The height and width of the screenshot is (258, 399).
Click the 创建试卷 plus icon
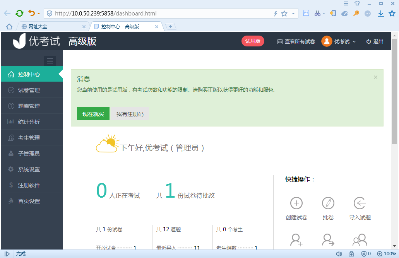[296, 203]
